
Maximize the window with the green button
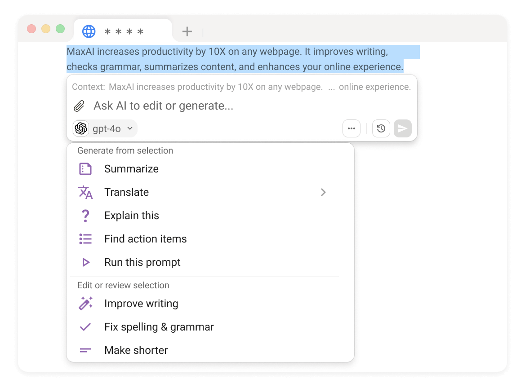click(60, 29)
